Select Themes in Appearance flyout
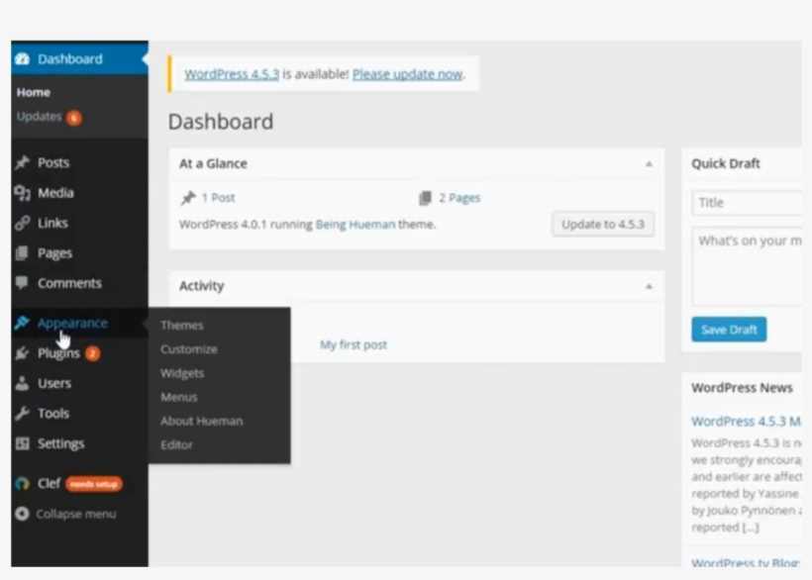Image resolution: width=812 pixels, height=580 pixels. [182, 326]
